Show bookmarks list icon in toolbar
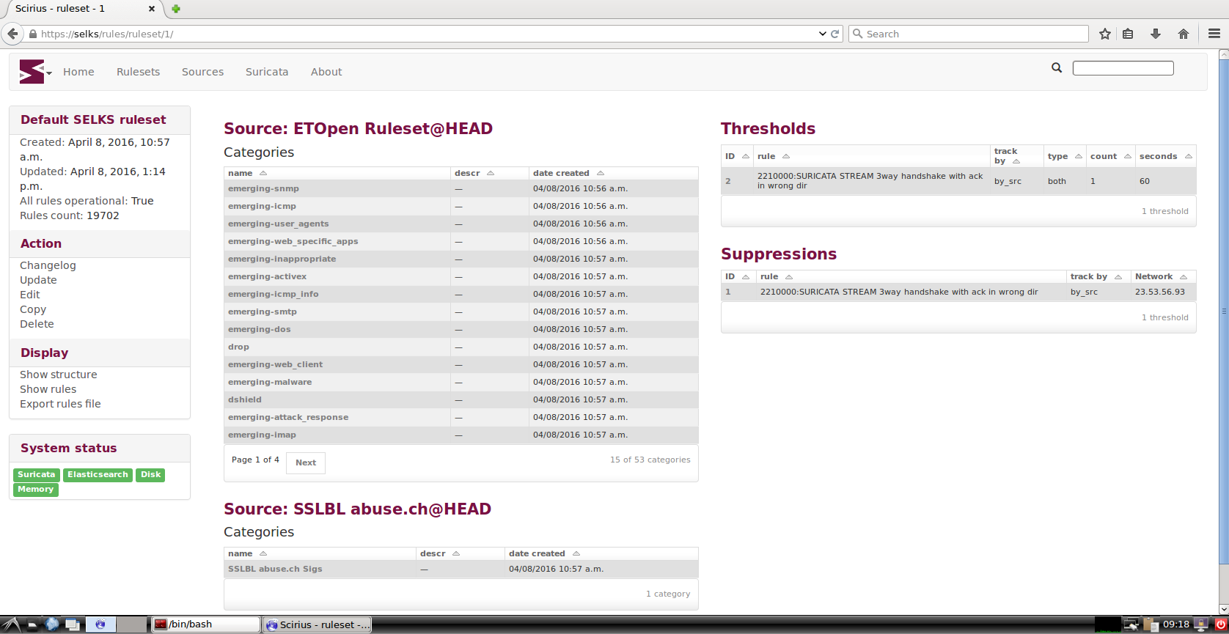The width and height of the screenshot is (1229, 634). 1128,34
